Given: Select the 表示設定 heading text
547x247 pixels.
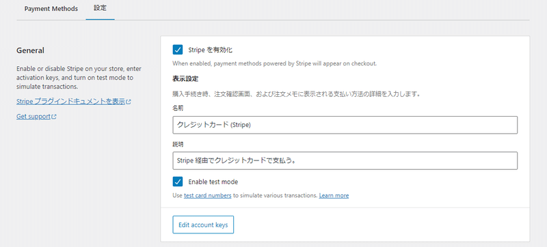Looking at the screenshot, I should click(185, 78).
